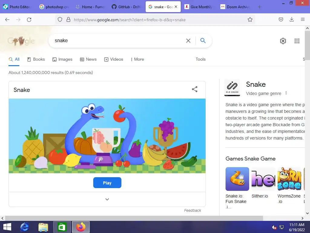Viewport: 310px width, 233px height.
Task: Select the Books results filter
Action: [36, 59]
